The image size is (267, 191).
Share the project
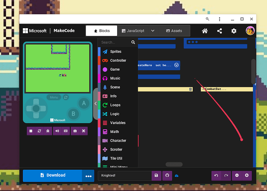(x=219, y=31)
